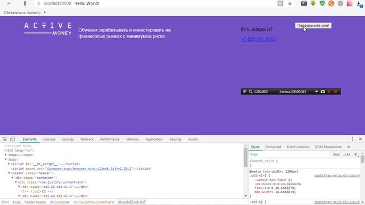Stop the screen recording
This screenshot has width=365, height=205.
pyautogui.click(x=336, y=91)
